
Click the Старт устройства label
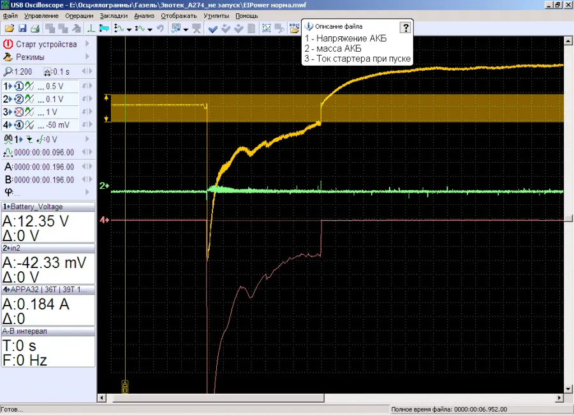pyautogui.click(x=47, y=44)
